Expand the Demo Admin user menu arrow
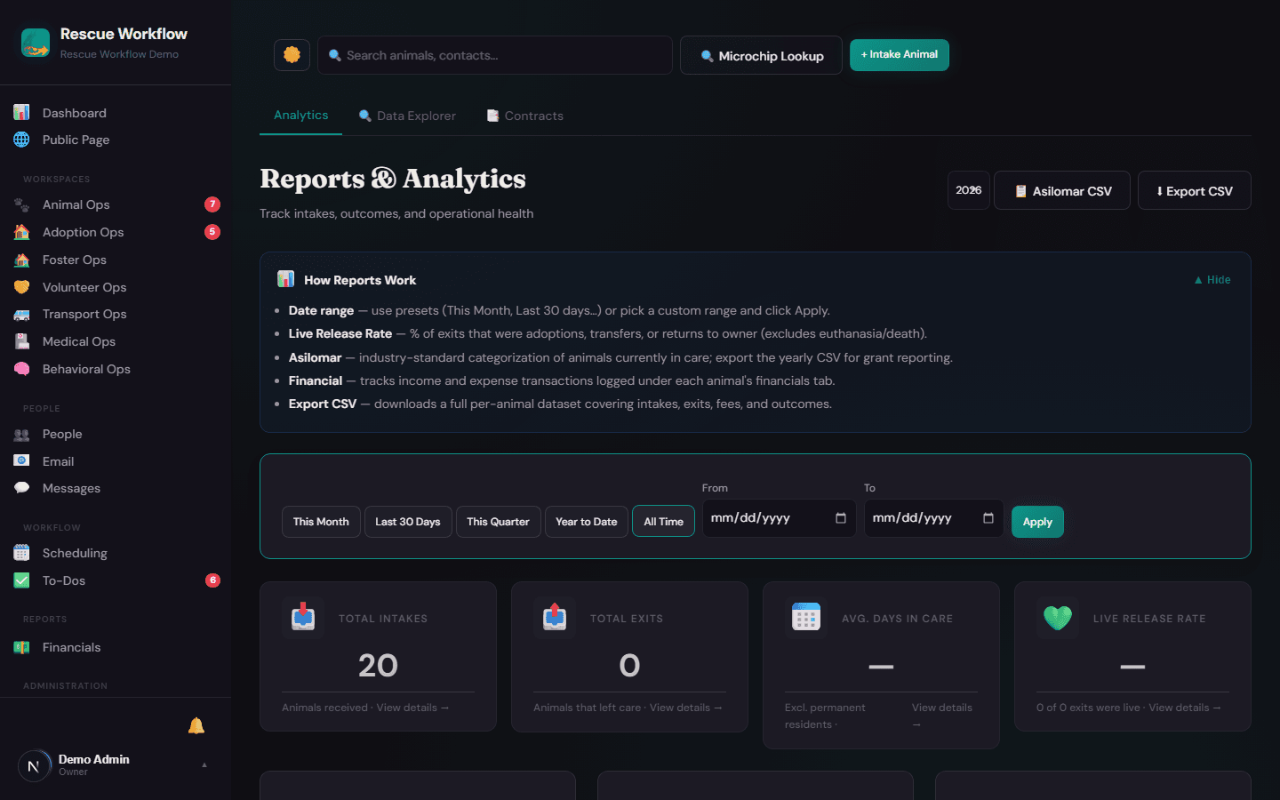 [204, 764]
